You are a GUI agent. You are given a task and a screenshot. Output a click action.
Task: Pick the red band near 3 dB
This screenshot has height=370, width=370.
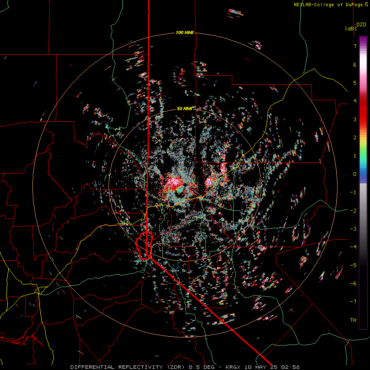coord(363,119)
